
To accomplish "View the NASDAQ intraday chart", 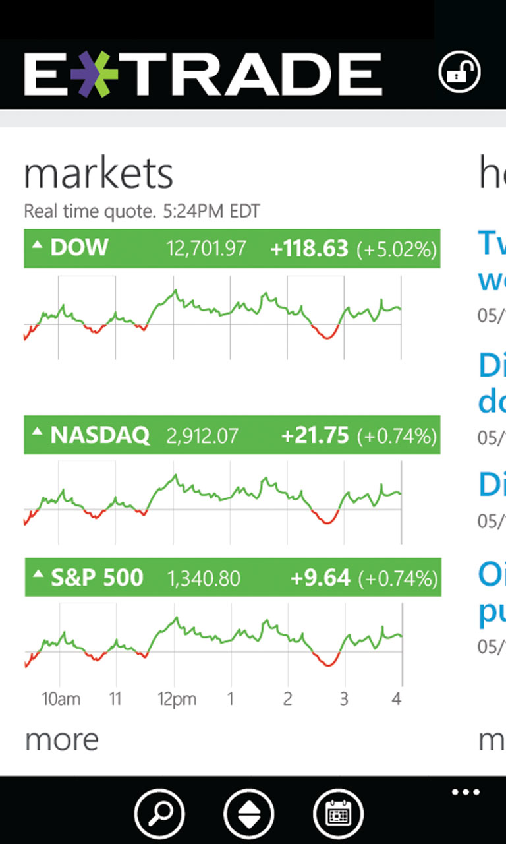I will point(212,501).
